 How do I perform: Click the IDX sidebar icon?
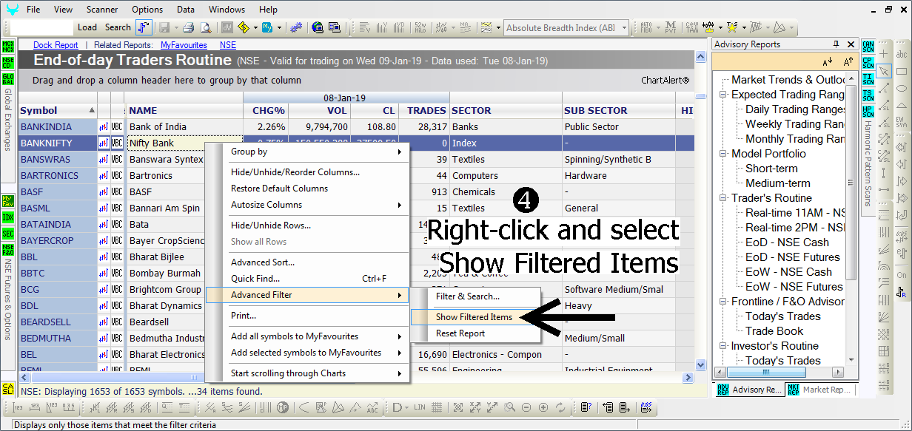tap(8, 217)
